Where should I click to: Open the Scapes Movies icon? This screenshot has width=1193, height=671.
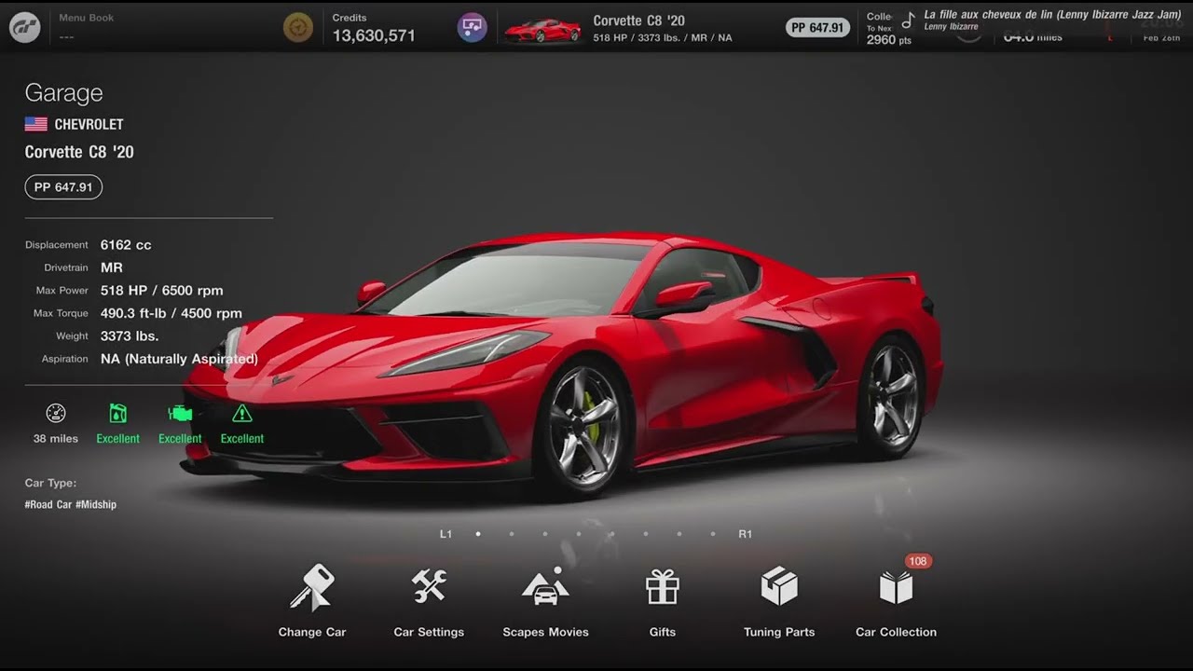pyautogui.click(x=545, y=587)
